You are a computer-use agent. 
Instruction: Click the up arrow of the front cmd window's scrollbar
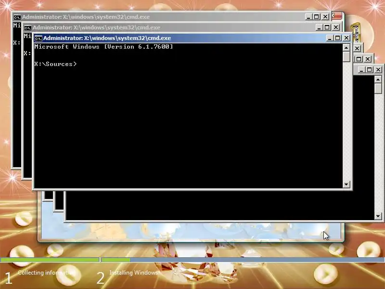coord(346,48)
